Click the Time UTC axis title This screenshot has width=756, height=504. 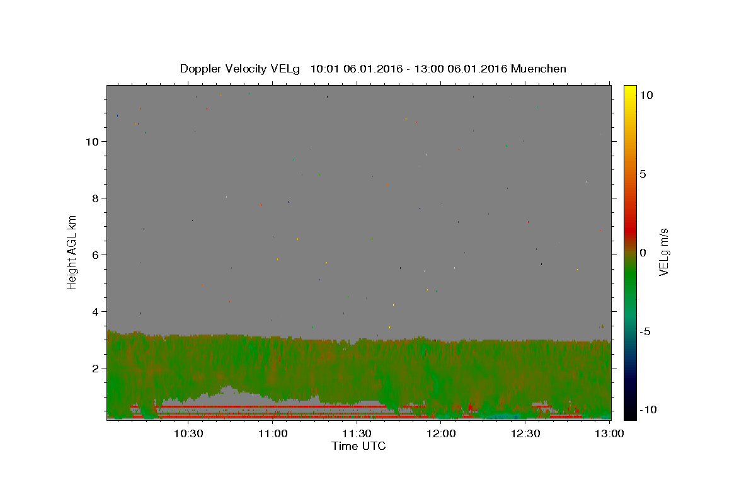(x=358, y=446)
